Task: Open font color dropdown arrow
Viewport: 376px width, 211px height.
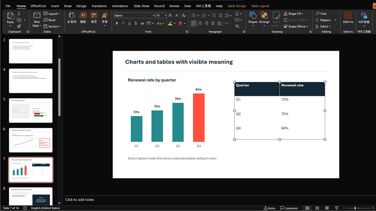Action: (x=185, y=24)
